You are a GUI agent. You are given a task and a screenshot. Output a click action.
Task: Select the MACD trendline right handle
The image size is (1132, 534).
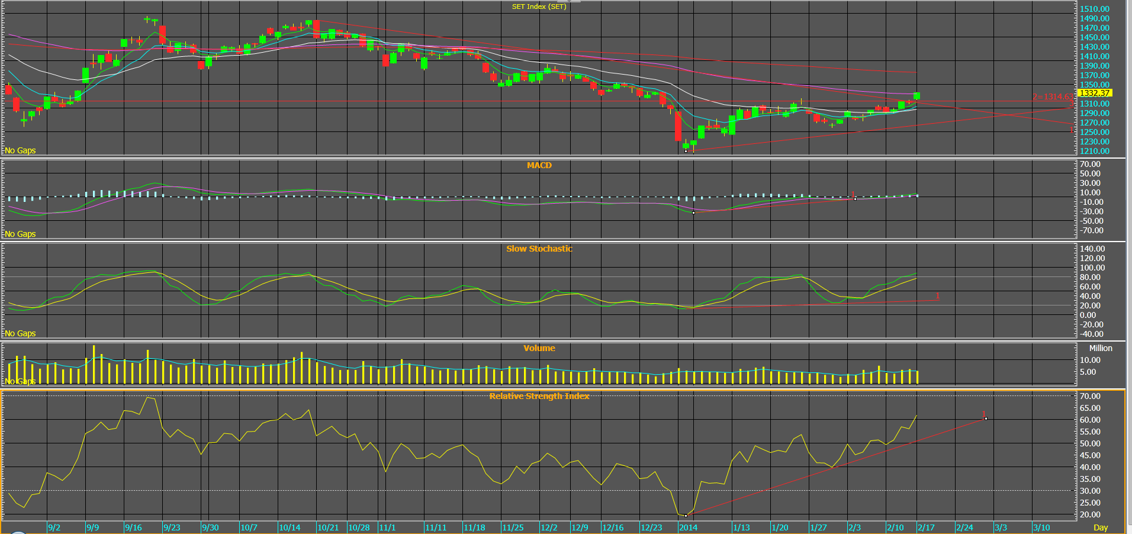click(855, 199)
